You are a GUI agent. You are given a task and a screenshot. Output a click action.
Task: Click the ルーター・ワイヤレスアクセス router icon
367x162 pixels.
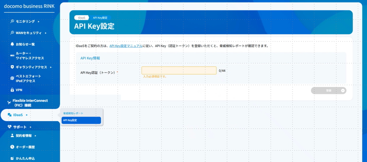point(12,55)
